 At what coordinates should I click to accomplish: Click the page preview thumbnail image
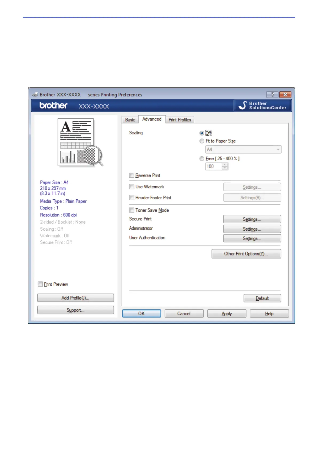tap(80, 142)
